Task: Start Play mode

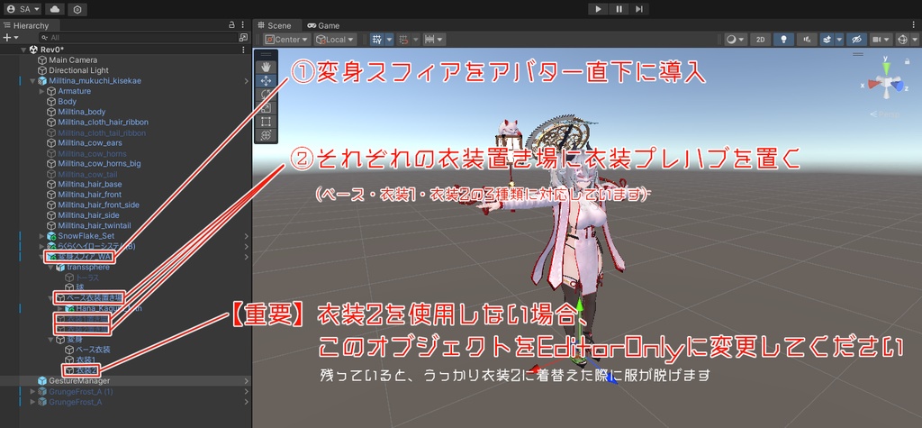Action: 598,9
